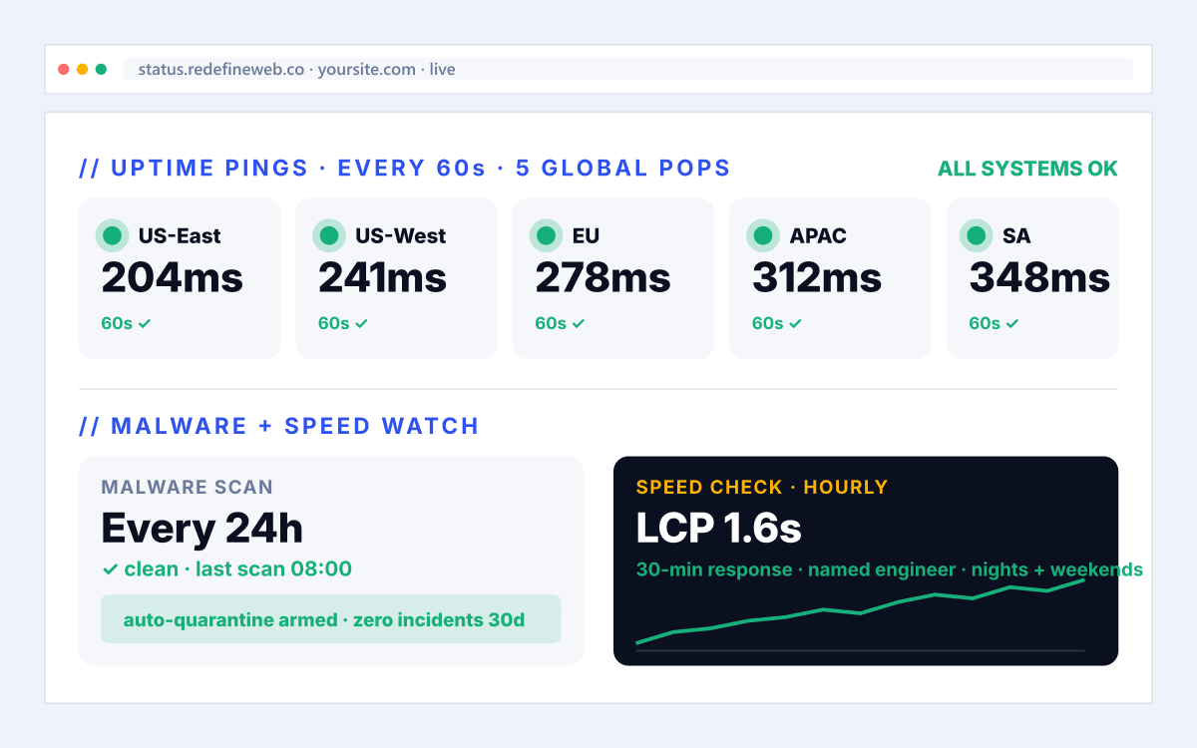Click the EU green status dot
The height and width of the screenshot is (748, 1197).
(547, 235)
